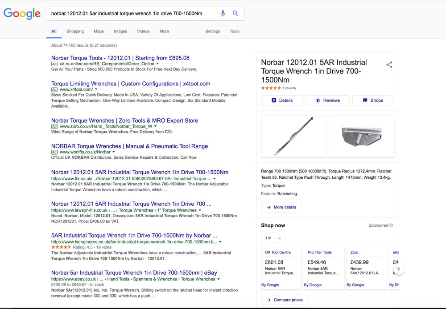446x309 pixels.
Task: Click the 1 review link
Action: [x=289, y=88]
